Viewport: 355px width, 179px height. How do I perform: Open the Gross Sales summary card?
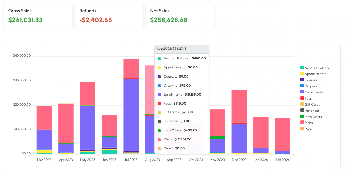pos(38,16)
